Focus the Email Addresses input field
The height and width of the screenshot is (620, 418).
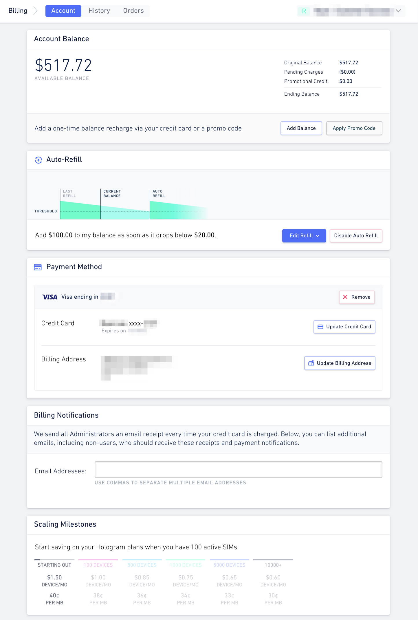238,469
